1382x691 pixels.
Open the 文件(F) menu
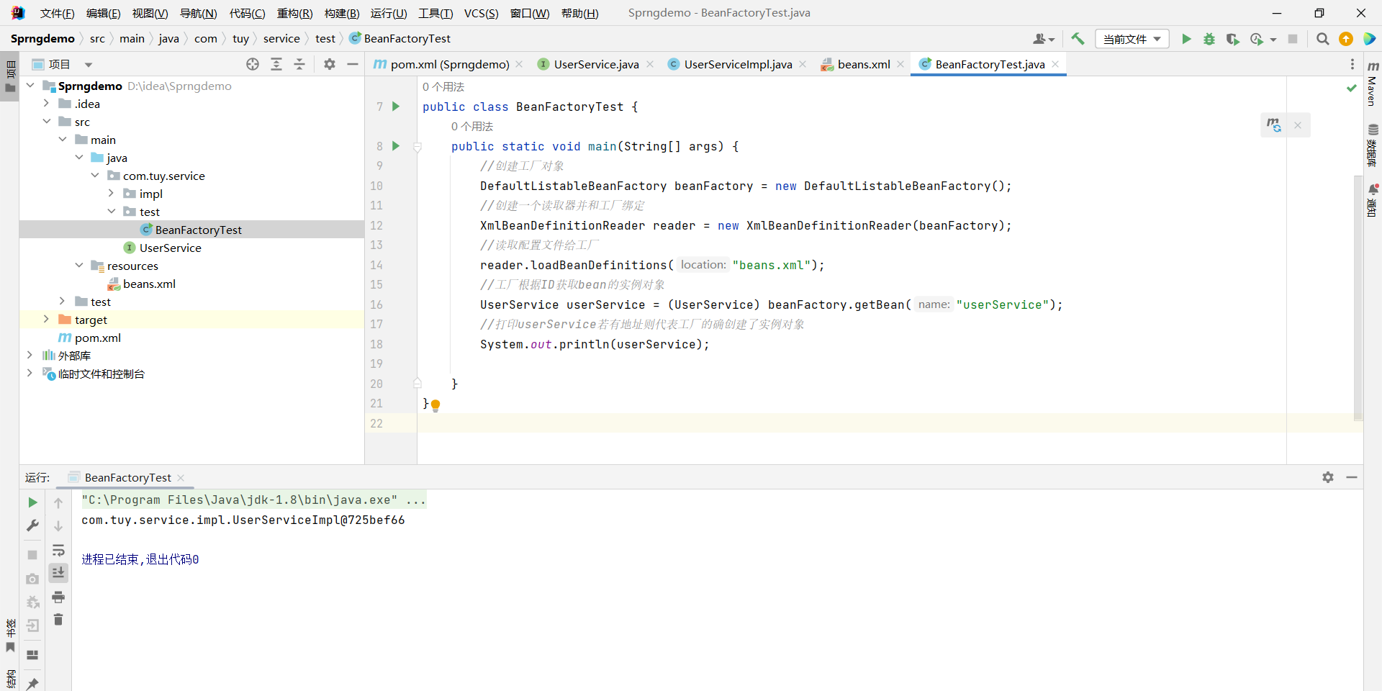point(57,13)
